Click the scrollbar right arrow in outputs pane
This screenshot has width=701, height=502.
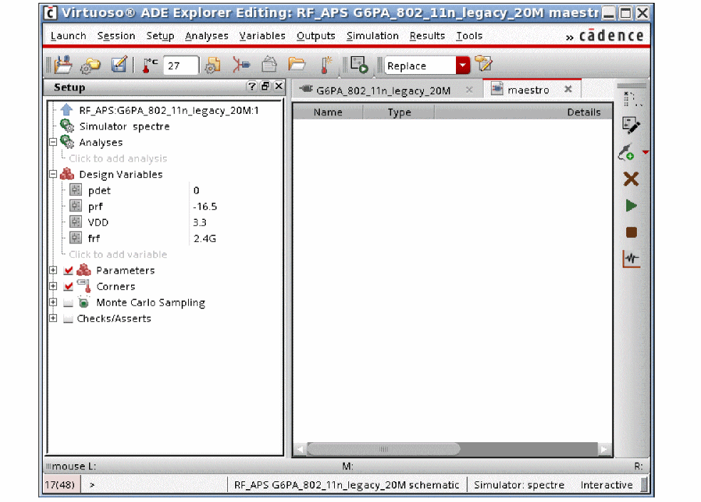tap(604, 449)
